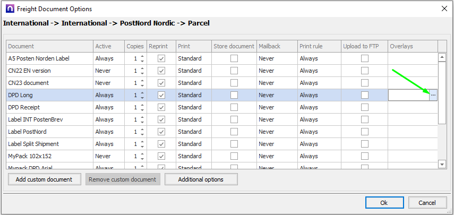Increase copies for DPD Receipt

coord(142,105)
